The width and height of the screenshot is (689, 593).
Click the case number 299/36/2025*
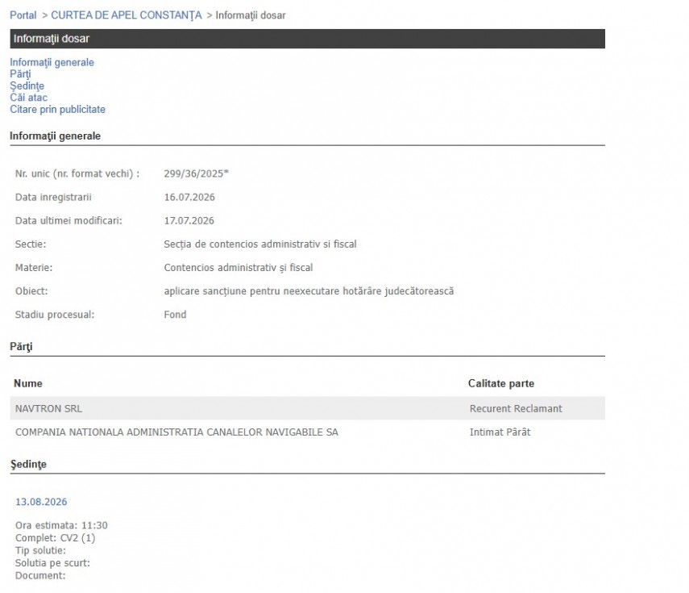[x=197, y=173]
